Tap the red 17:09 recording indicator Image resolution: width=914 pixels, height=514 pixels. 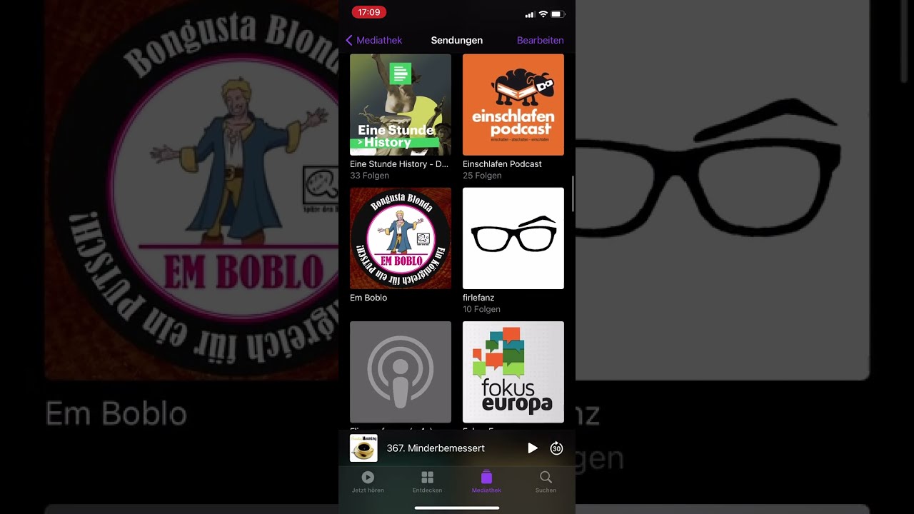369,12
